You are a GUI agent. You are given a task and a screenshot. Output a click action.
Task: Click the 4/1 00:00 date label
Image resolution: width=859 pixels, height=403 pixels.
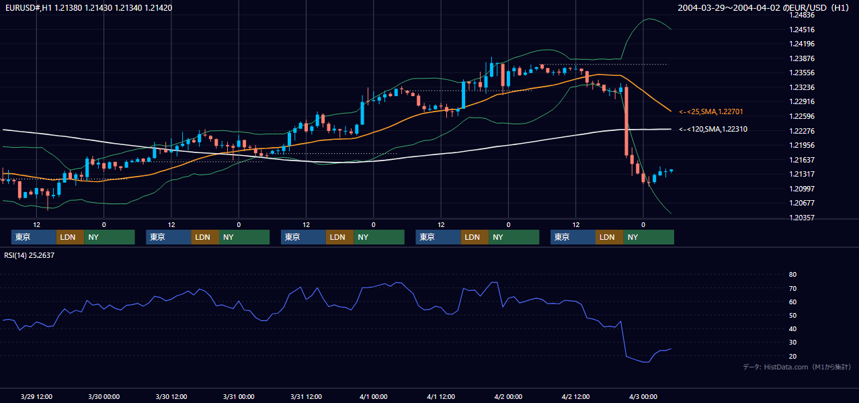373,396
